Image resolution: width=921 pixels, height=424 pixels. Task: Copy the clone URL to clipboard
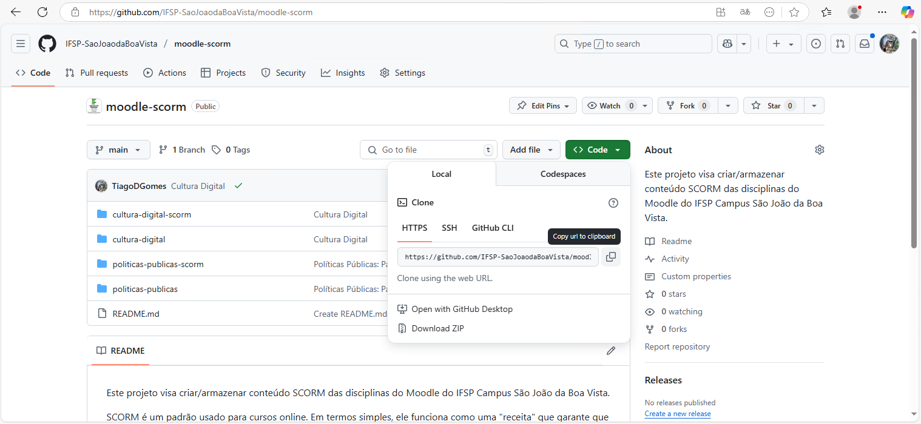[611, 257]
